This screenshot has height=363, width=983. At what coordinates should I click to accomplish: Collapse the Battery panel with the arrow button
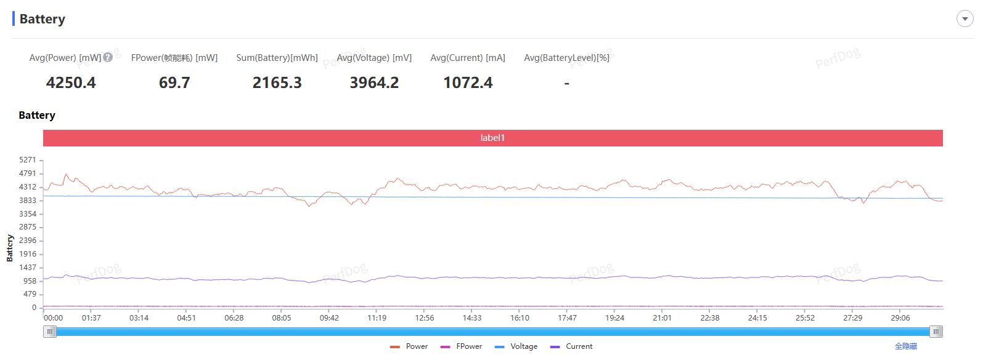[965, 19]
